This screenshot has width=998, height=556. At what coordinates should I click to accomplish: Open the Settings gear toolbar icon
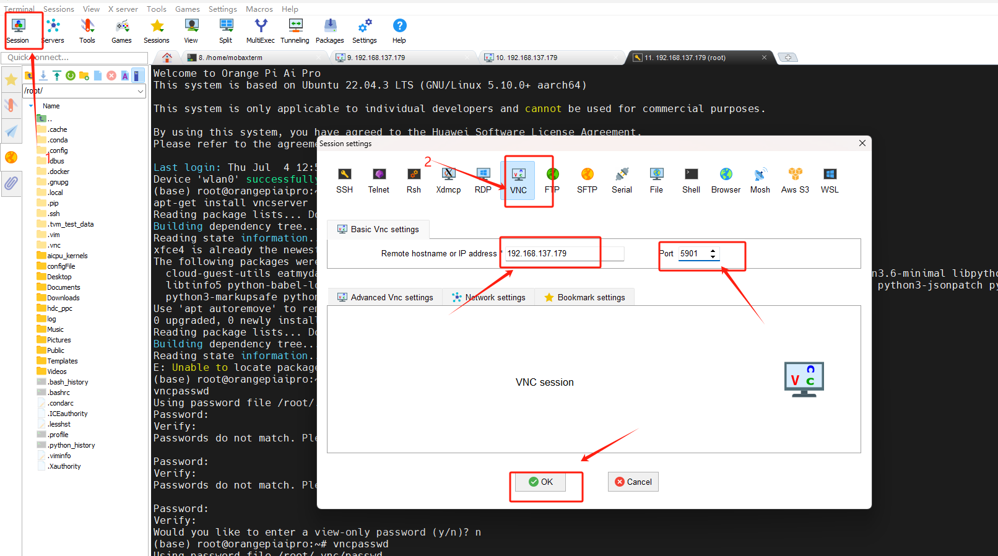tap(365, 31)
